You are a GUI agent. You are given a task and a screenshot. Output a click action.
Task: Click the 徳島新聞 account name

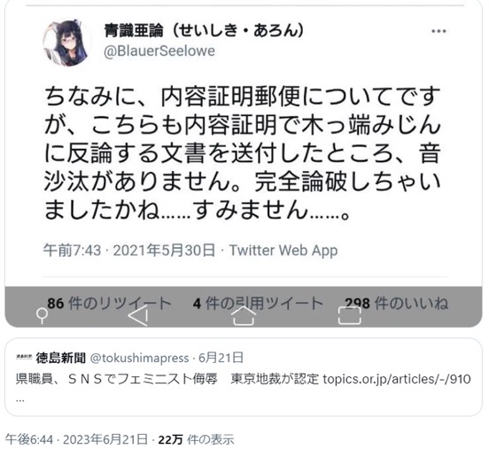[60, 358]
